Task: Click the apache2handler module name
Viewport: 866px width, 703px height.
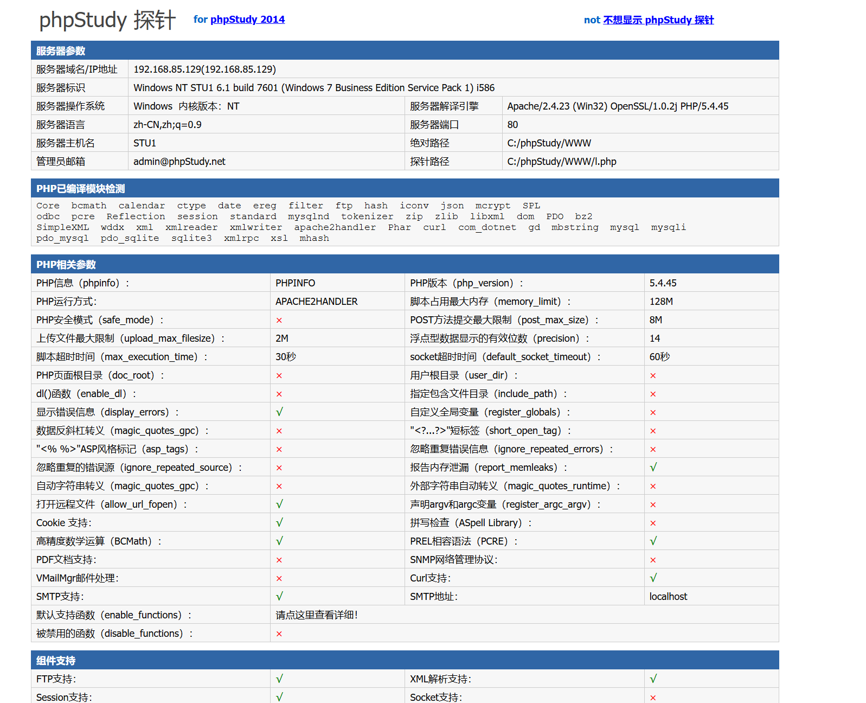Action: (335, 227)
